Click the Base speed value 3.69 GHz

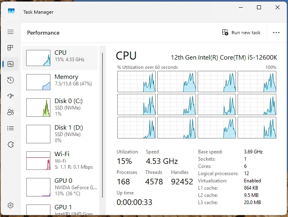pos(253,152)
